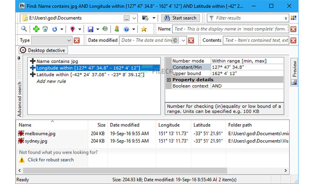Remove the Name field with red X

tap(293, 29)
